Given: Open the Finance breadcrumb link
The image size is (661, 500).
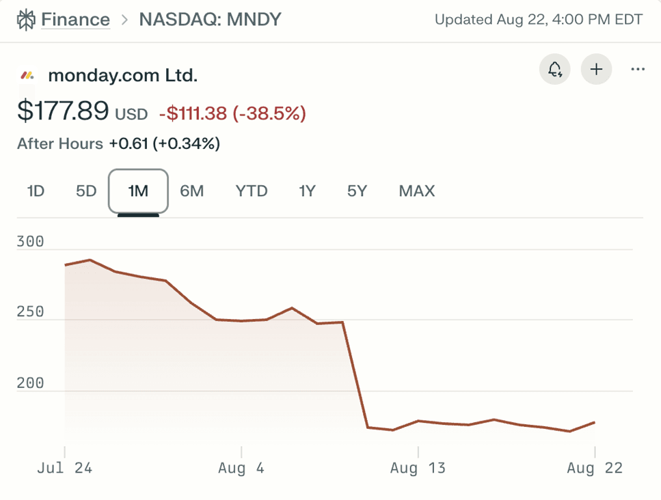Looking at the screenshot, I should [75, 19].
